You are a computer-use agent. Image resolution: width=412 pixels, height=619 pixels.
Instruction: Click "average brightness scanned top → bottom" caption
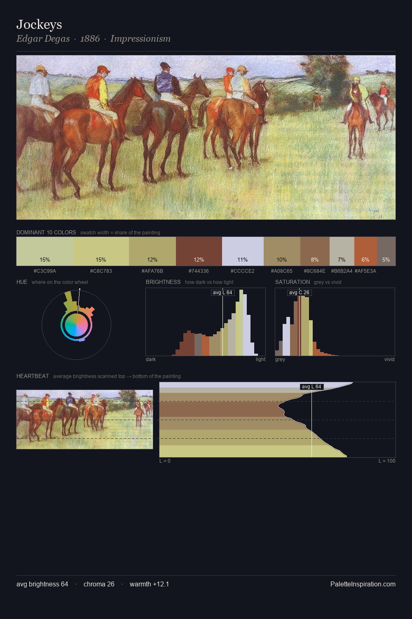(117, 376)
